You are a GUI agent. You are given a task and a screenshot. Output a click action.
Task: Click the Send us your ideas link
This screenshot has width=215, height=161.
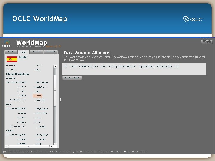click(137, 151)
